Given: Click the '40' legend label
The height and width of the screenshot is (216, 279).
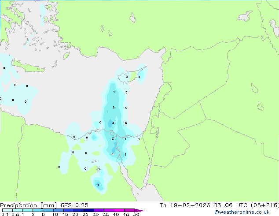Looking at the screenshot, I should (x=116, y=214).
